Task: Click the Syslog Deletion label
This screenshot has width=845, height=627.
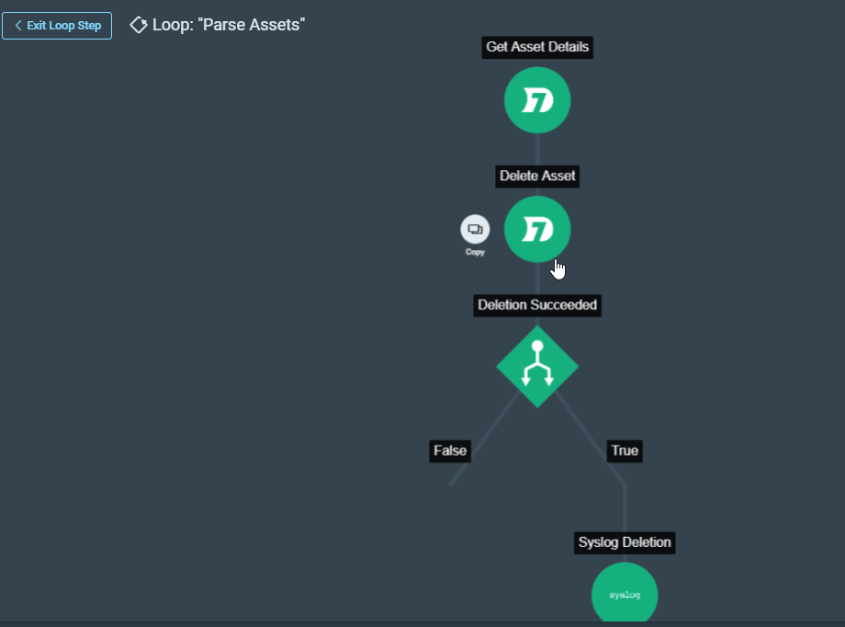Action: point(625,542)
